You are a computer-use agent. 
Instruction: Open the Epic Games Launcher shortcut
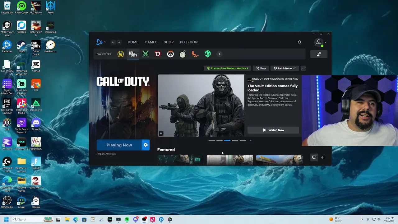pos(7,106)
